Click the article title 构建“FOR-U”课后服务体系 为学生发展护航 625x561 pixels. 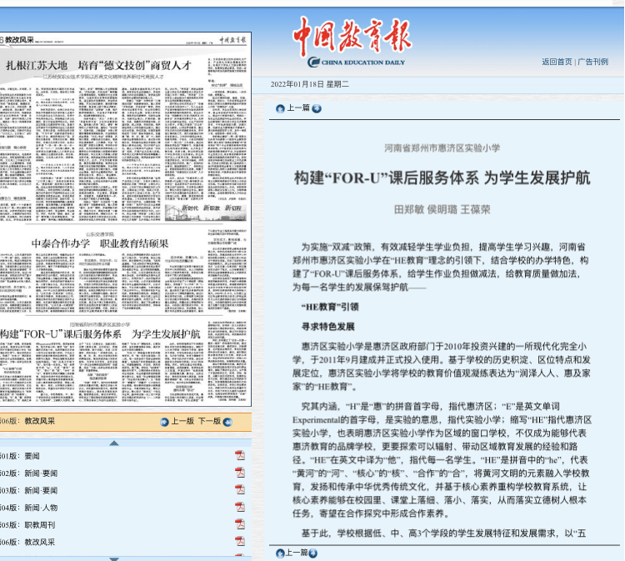442,178
